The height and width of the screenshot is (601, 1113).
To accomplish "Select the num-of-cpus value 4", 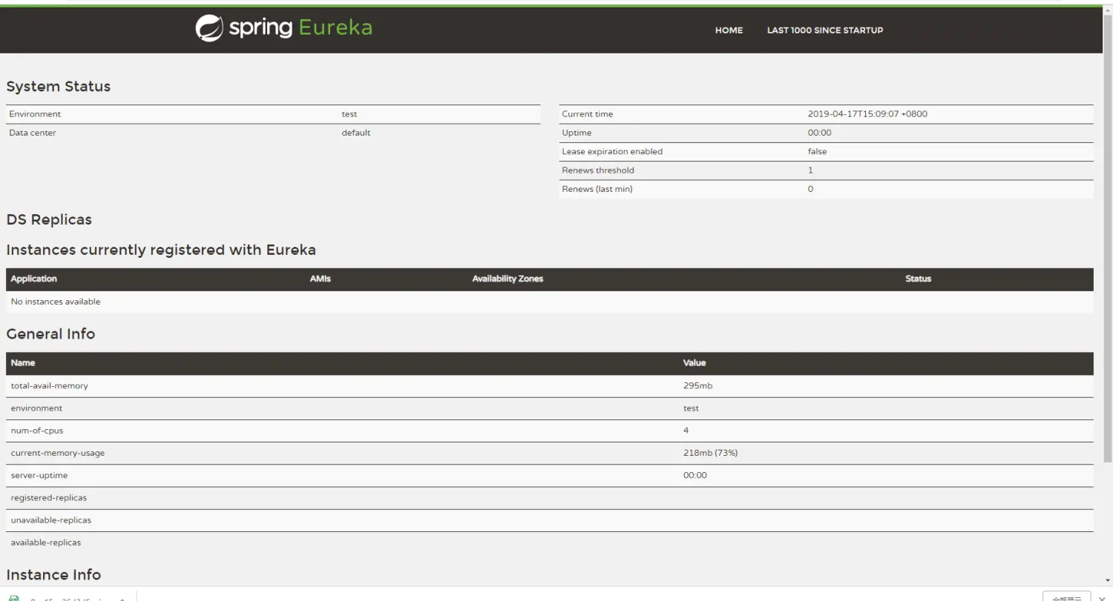I will click(686, 431).
